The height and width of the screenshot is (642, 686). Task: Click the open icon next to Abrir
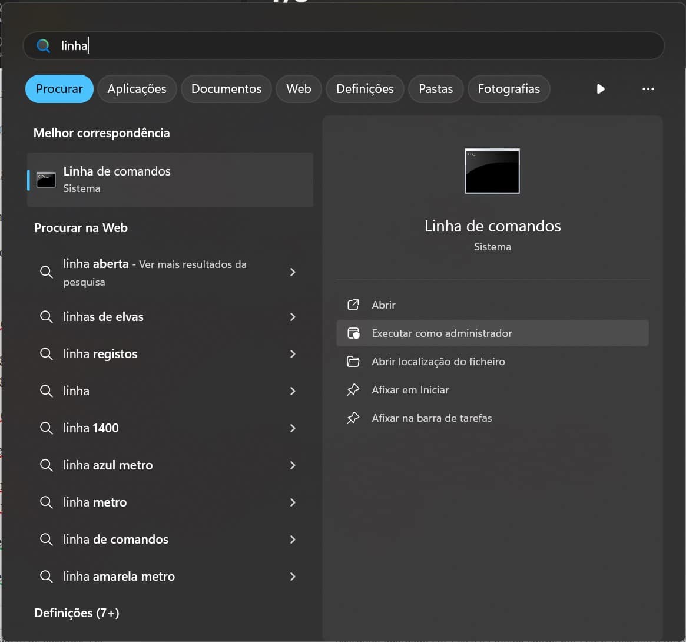[353, 305]
